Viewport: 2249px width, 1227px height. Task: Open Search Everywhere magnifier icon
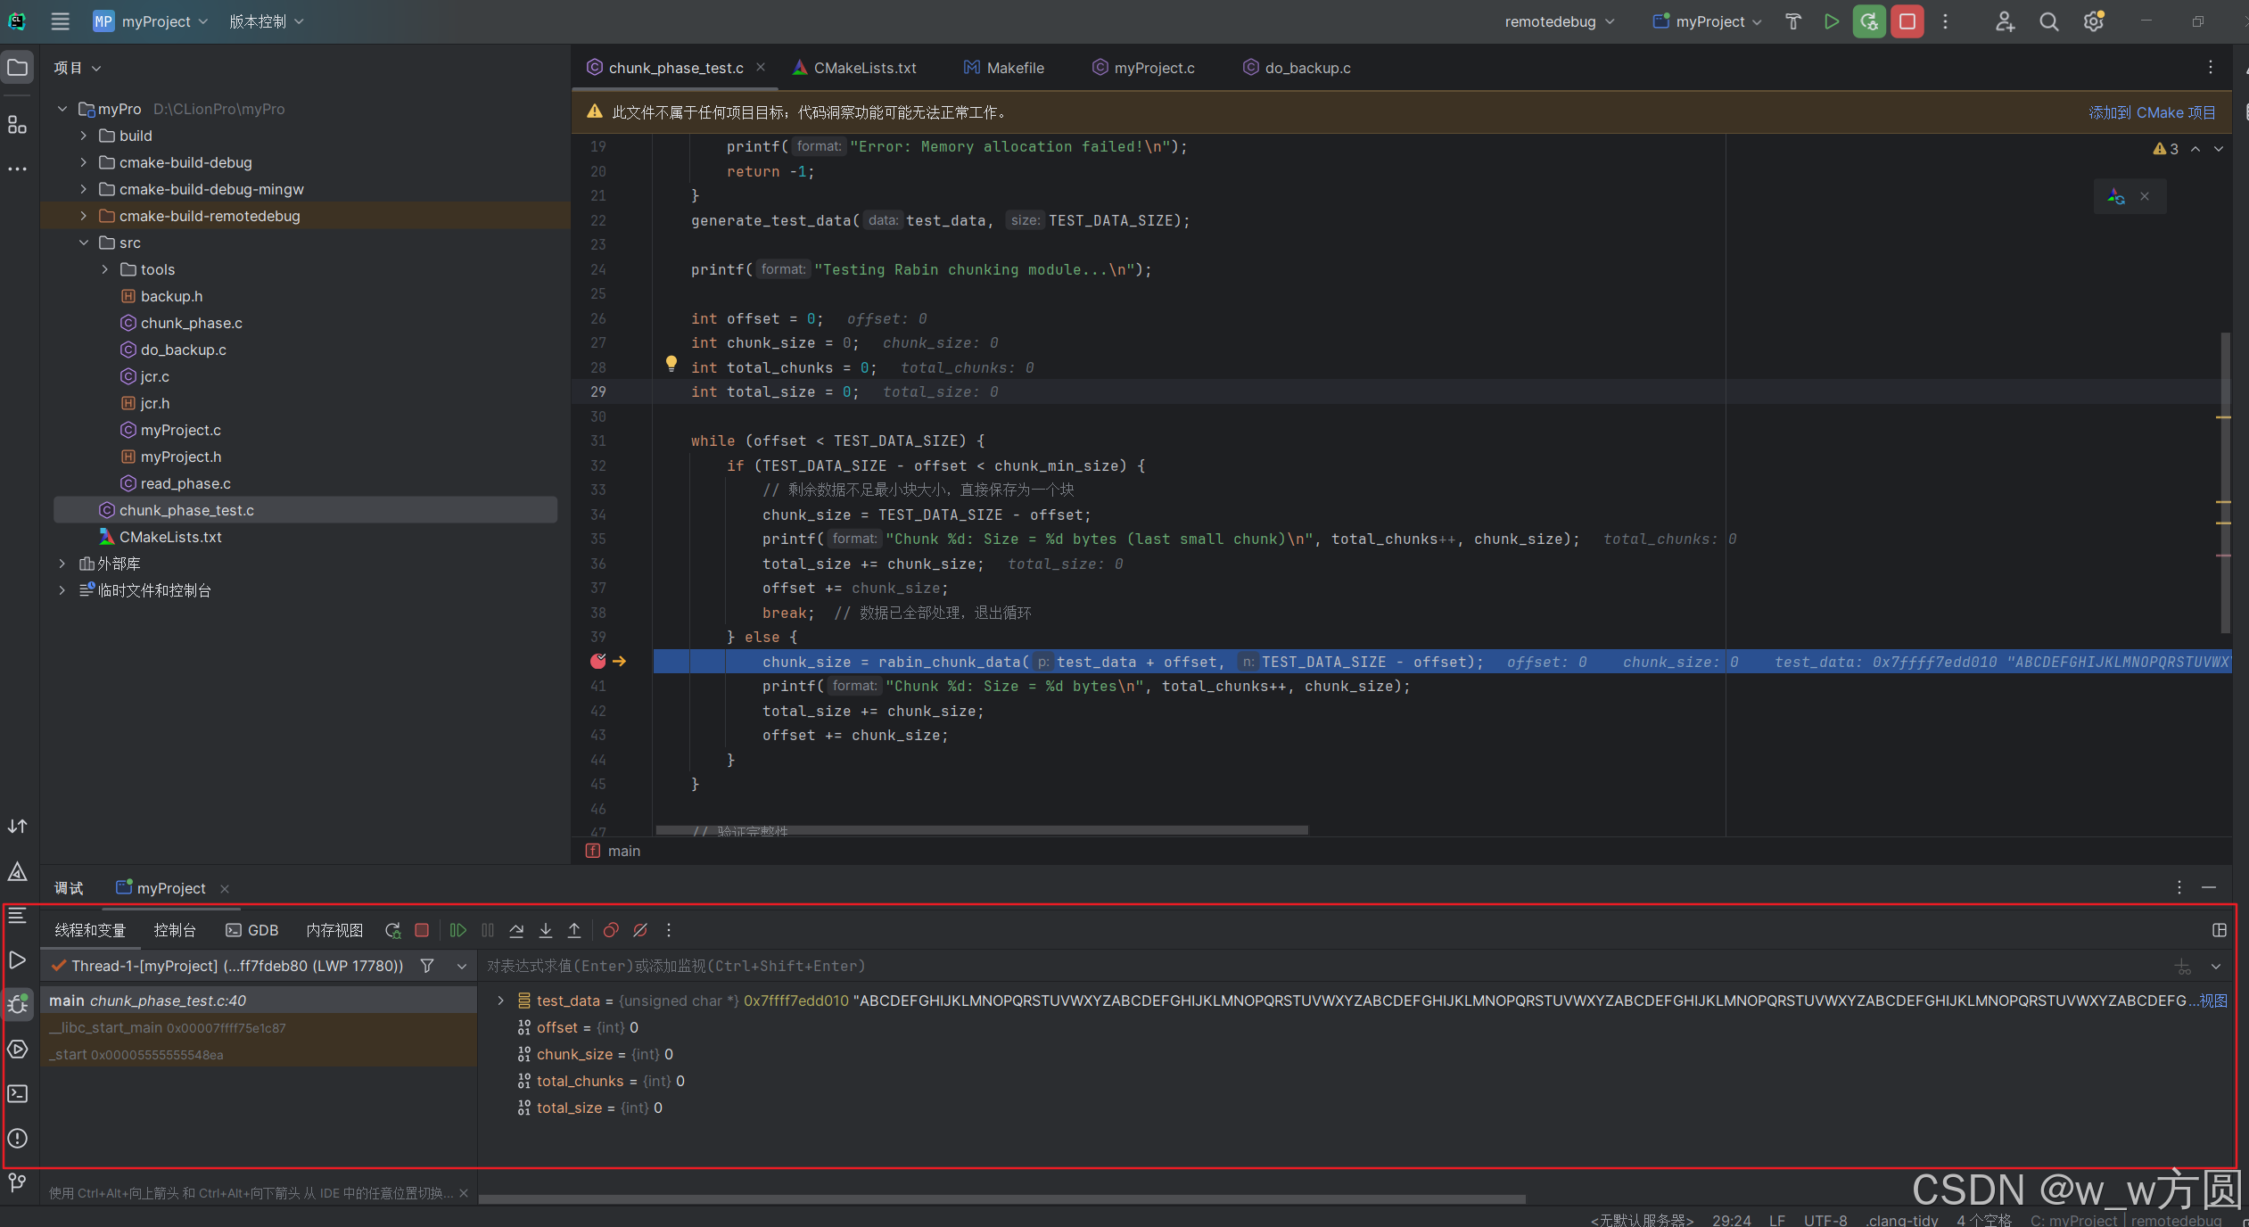tap(2049, 21)
